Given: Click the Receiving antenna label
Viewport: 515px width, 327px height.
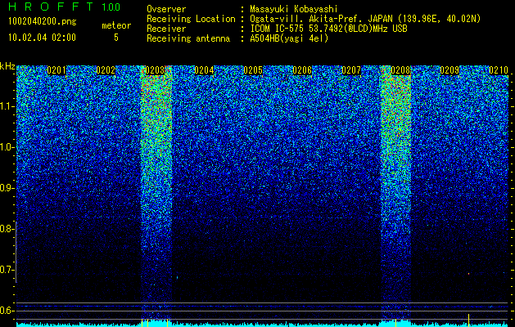Looking at the screenshot, I should click(x=188, y=38).
